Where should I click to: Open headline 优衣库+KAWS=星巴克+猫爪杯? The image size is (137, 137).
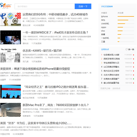pyautogui.click(x=42, y=51)
